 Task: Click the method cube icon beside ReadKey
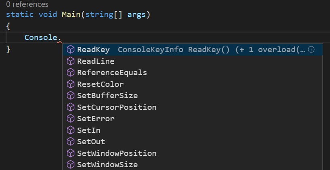click(x=70, y=50)
